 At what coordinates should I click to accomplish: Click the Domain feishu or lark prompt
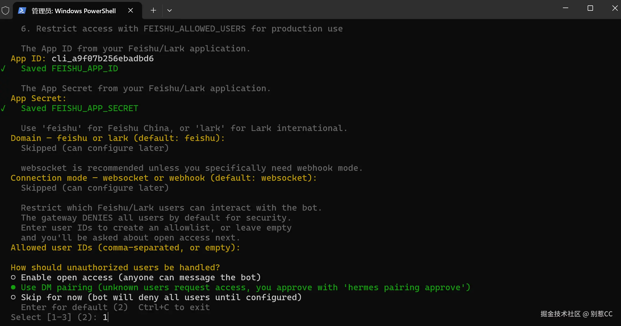tap(118, 138)
